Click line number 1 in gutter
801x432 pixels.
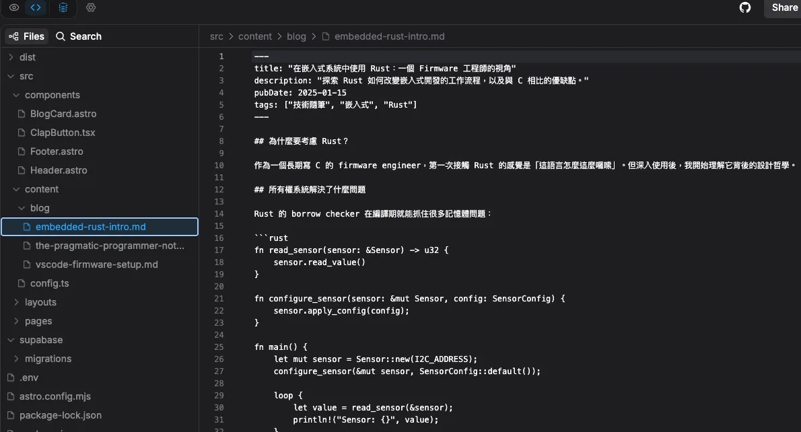tap(221, 56)
